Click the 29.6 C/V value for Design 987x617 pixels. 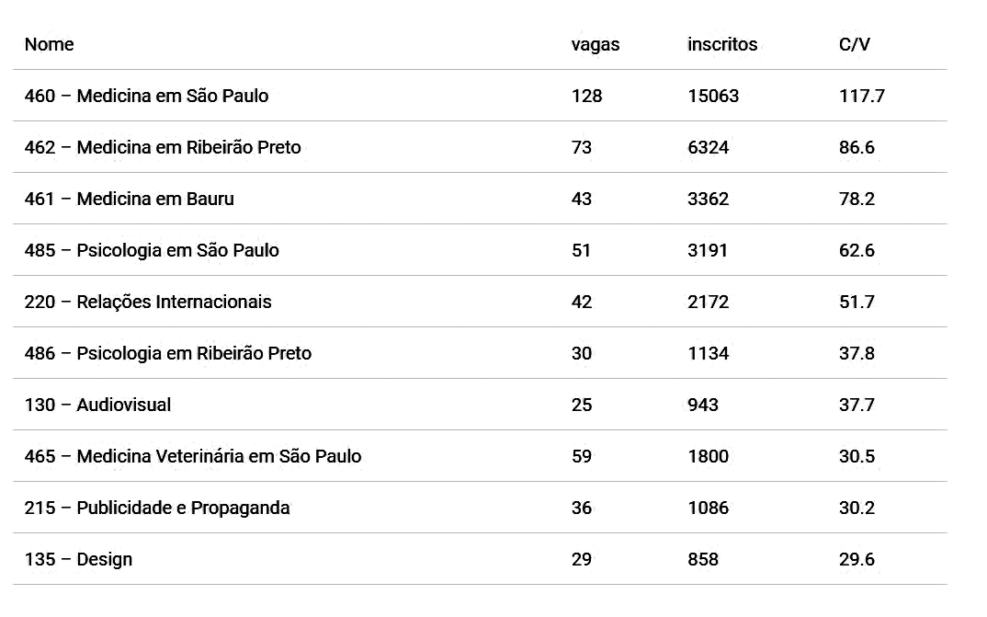pos(857,559)
